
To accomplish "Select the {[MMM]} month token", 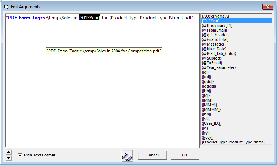I will (236, 105).
